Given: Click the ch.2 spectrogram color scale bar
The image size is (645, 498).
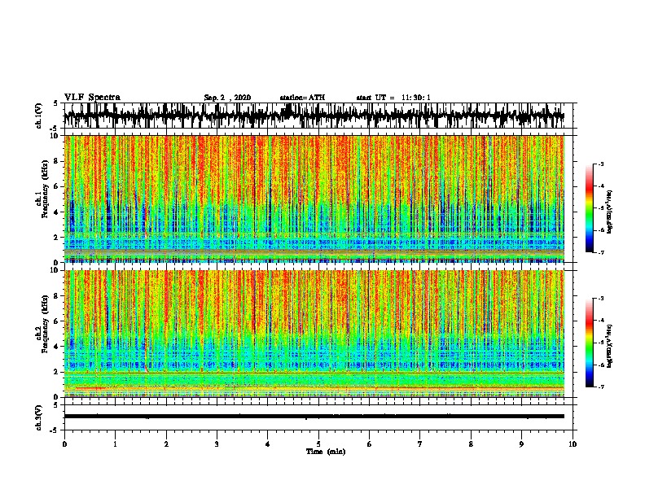Looking at the screenshot, I should pyautogui.click(x=590, y=343).
